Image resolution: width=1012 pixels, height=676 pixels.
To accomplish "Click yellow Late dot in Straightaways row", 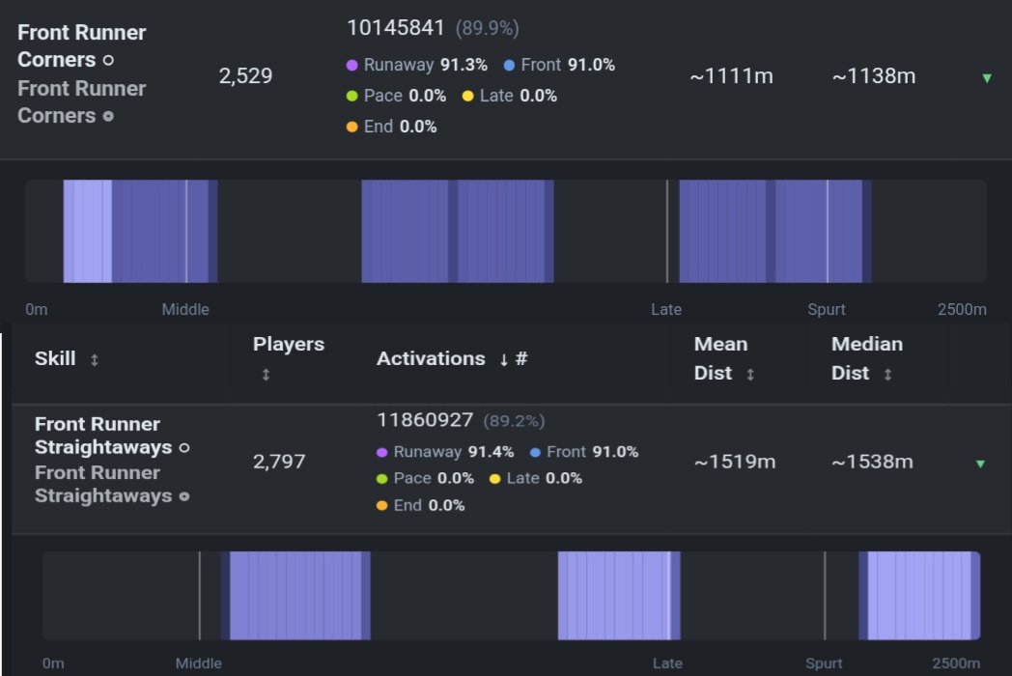I will 494,478.
